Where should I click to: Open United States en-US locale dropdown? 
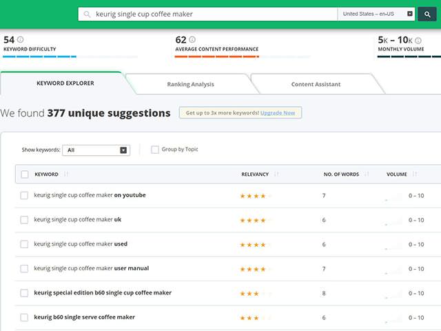click(376, 14)
